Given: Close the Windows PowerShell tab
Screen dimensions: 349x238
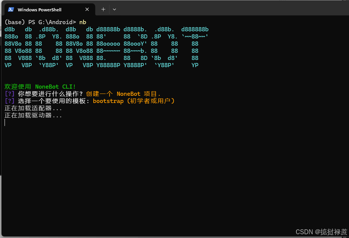Looking at the screenshot, I should pos(87,9).
